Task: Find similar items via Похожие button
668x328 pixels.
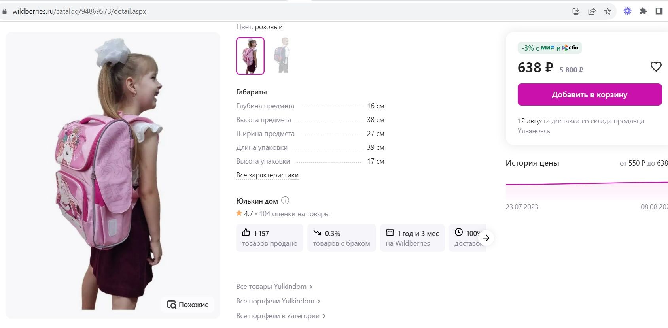Action: click(188, 305)
